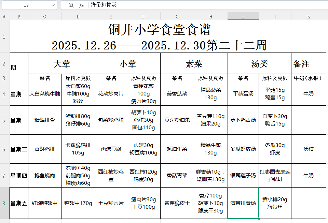Image resolution: width=328 pixels, height=223 pixels.
Task: Click the 鲍鱼烧肉 cell
Action: [x=44, y=176]
